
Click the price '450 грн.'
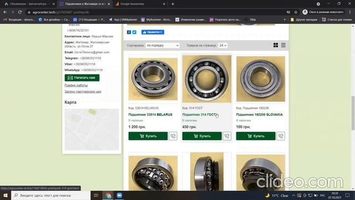[x=189, y=127]
